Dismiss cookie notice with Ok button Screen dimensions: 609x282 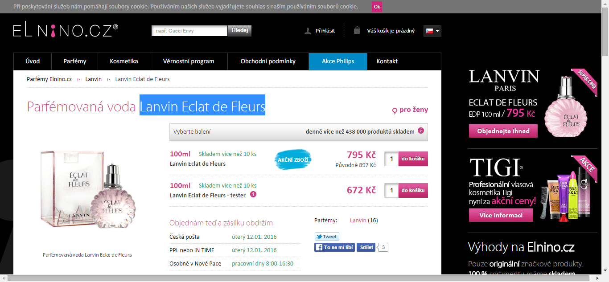pyautogui.click(x=377, y=7)
